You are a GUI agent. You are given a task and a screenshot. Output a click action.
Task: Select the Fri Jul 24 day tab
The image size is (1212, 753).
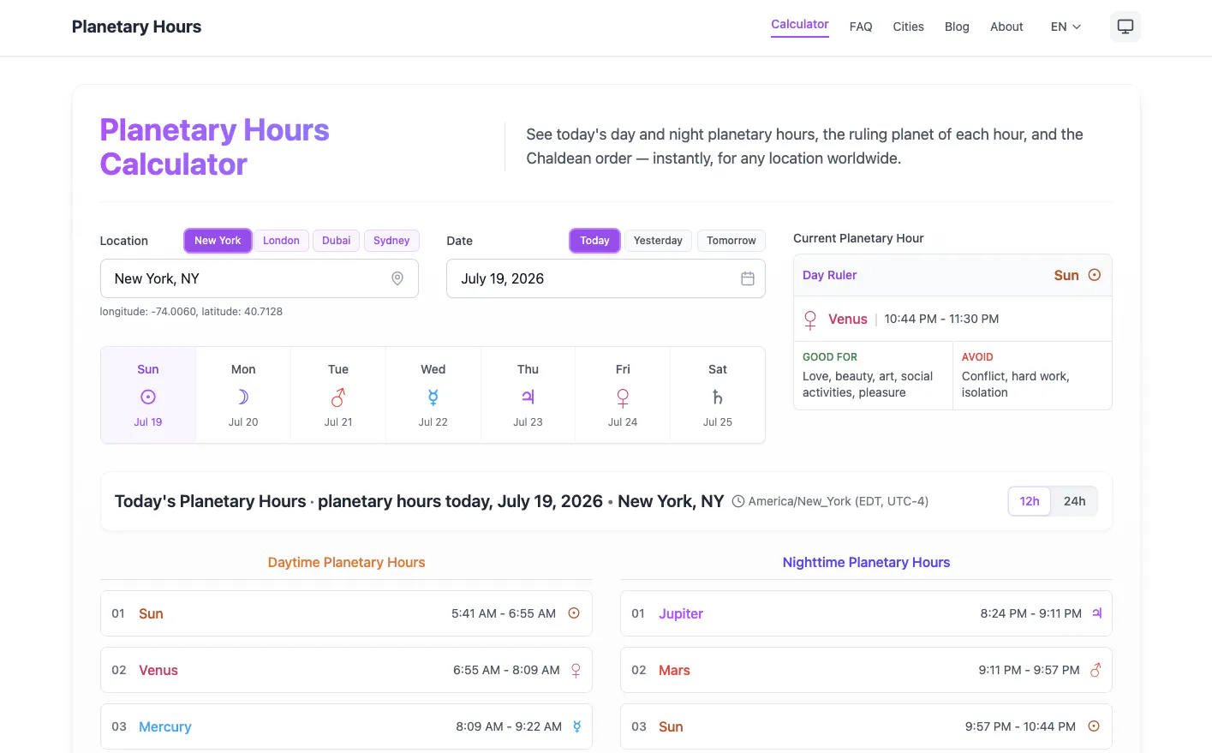click(x=623, y=395)
